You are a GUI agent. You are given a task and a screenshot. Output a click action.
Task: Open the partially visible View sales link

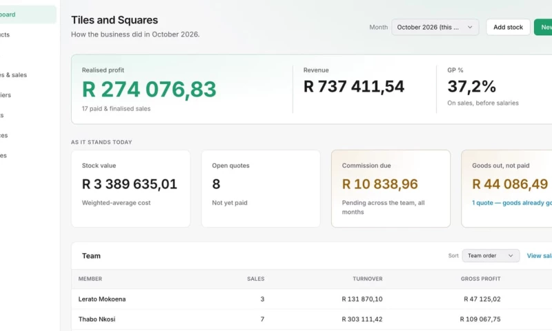[x=540, y=256]
